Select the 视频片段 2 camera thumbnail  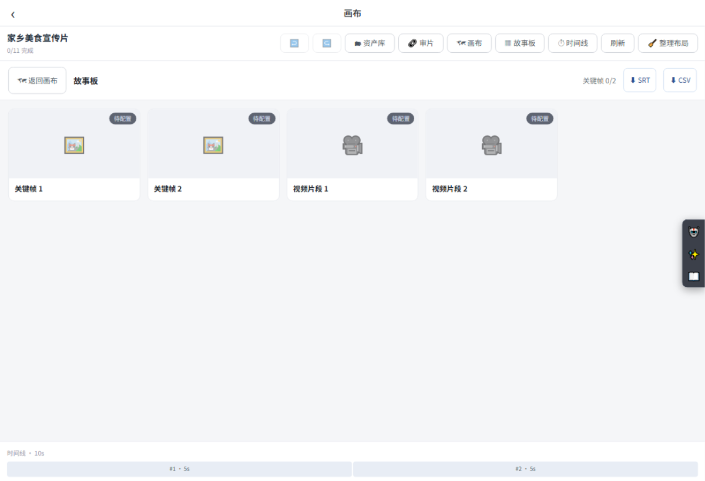coord(491,145)
